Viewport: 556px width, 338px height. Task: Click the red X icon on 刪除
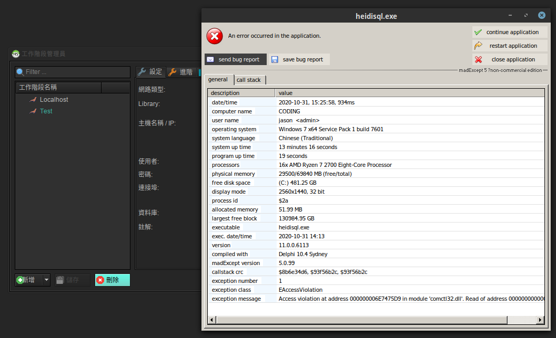[100, 280]
